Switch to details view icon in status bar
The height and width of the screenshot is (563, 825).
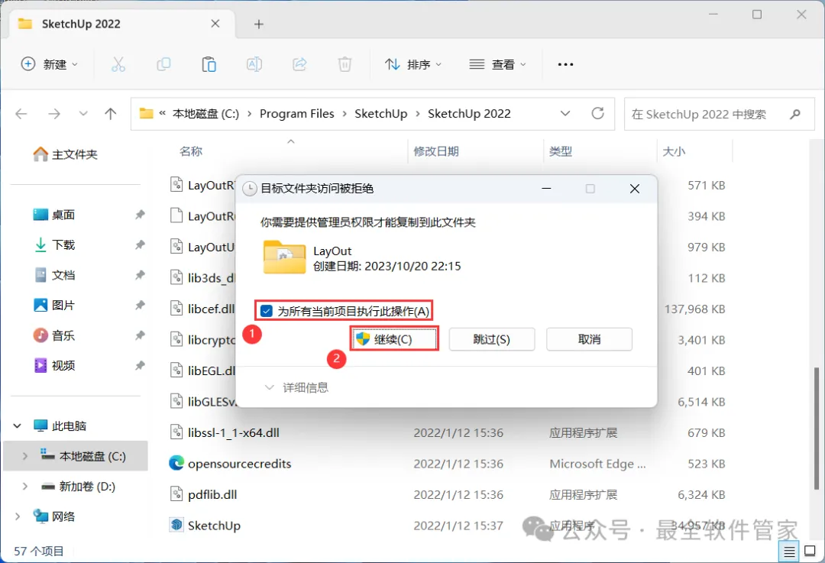point(789,552)
